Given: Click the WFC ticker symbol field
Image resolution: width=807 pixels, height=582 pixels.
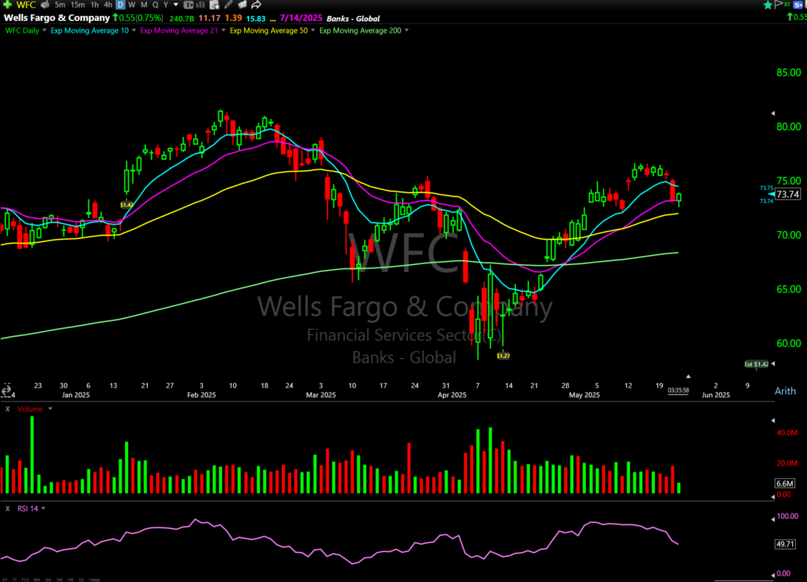Looking at the screenshot, I should pos(26,4).
